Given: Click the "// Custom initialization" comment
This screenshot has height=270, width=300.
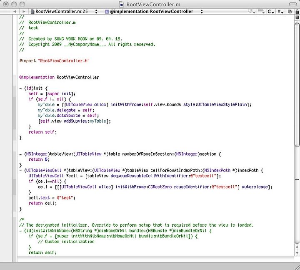Looking at the screenshot, I should click(66, 242).
